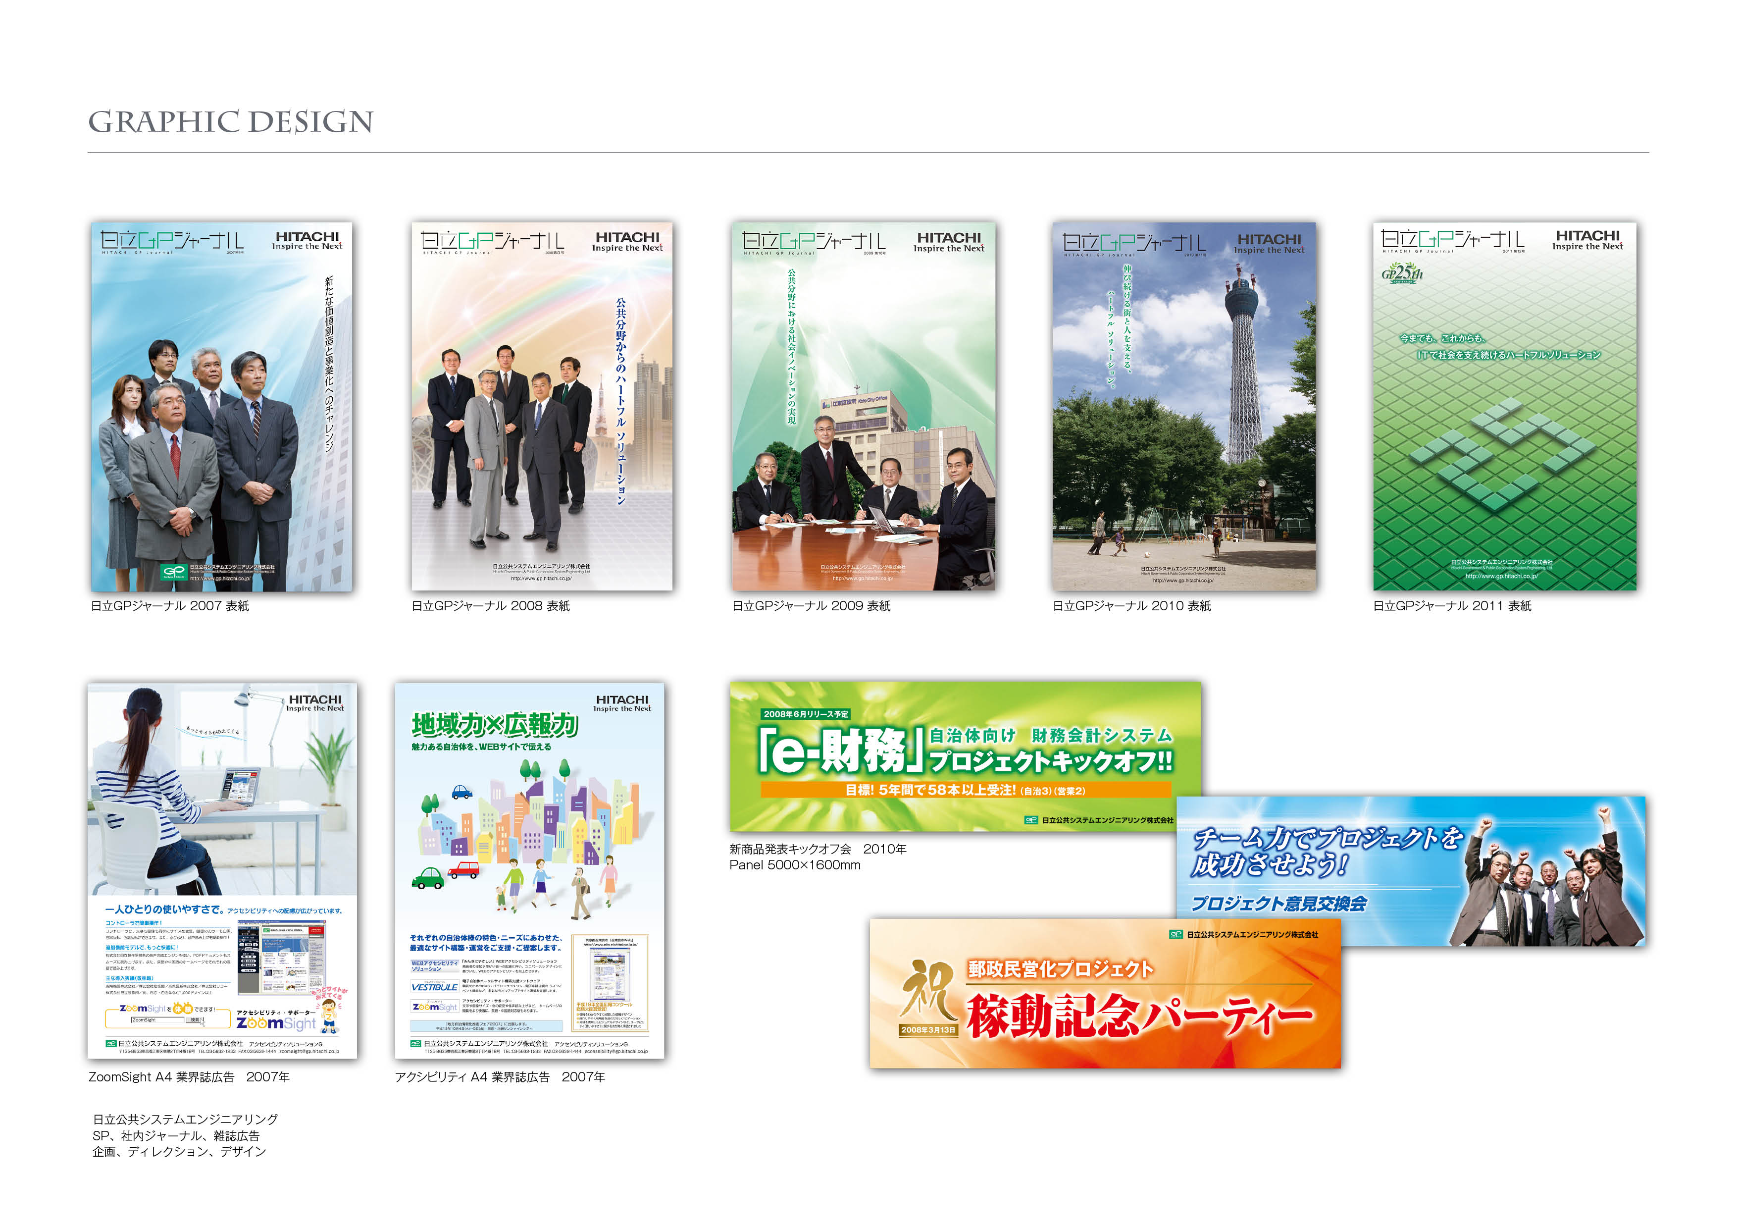
Task: Click the 2008年6月リリース予定 tag
Action: (x=806, y=714)
